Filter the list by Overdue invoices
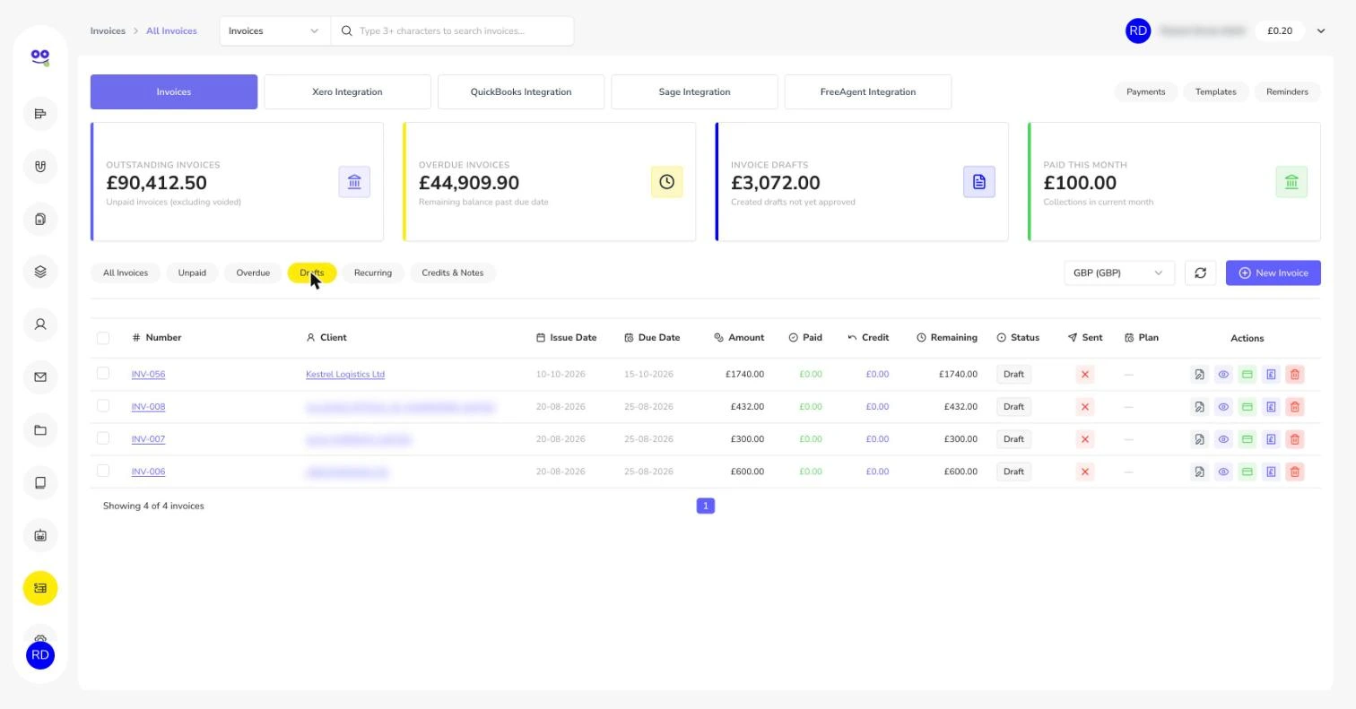1356x709 pixels. point(253,272)
